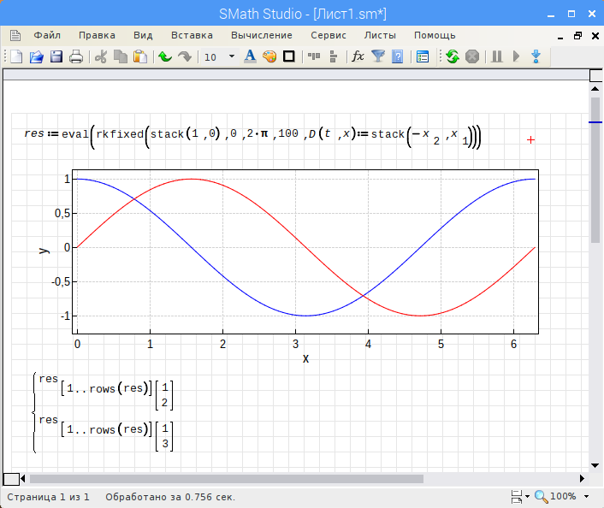Open the zoom 100% dropdown arrow
The image size is (604, 508).
586,496
